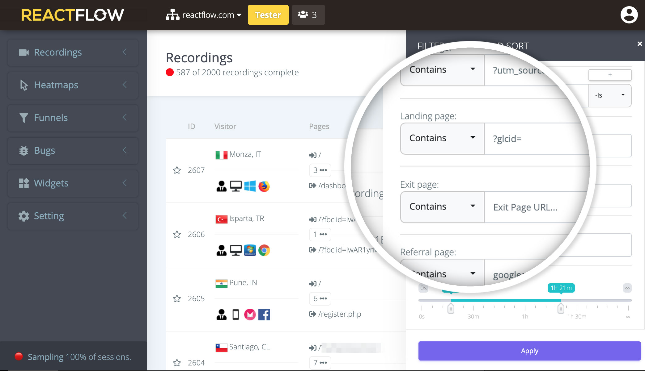Click the Recordings camera icon
The width and height of the screenshot is (645, 371).
click(x=24, y=52)
